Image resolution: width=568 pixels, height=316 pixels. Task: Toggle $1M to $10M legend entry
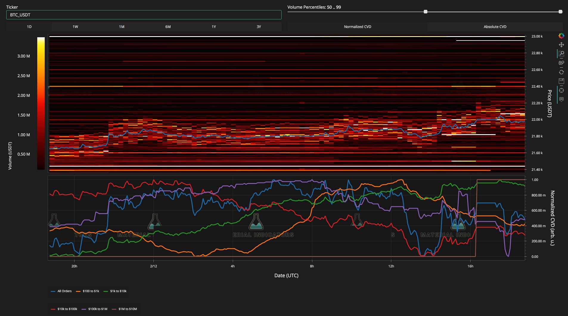tap(124, 309)
